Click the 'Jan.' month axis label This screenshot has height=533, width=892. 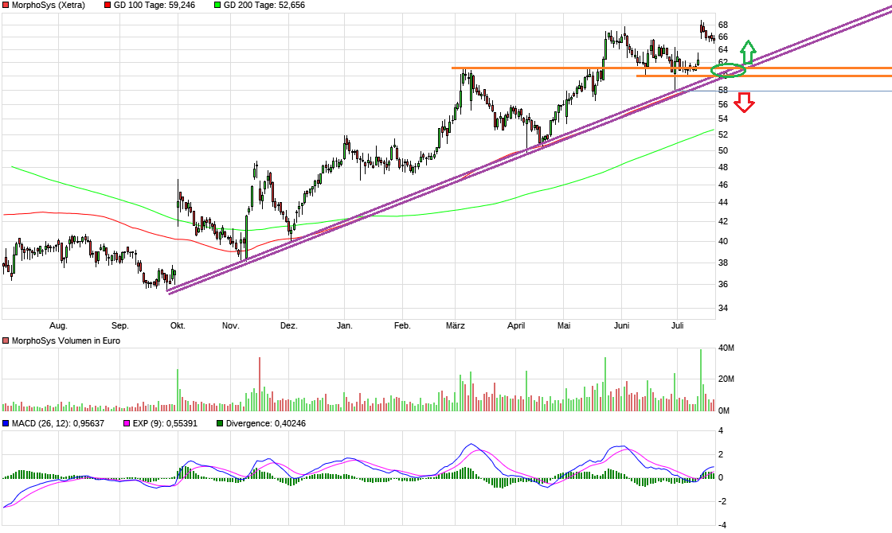pyautogui.click(x=345, y=325)
